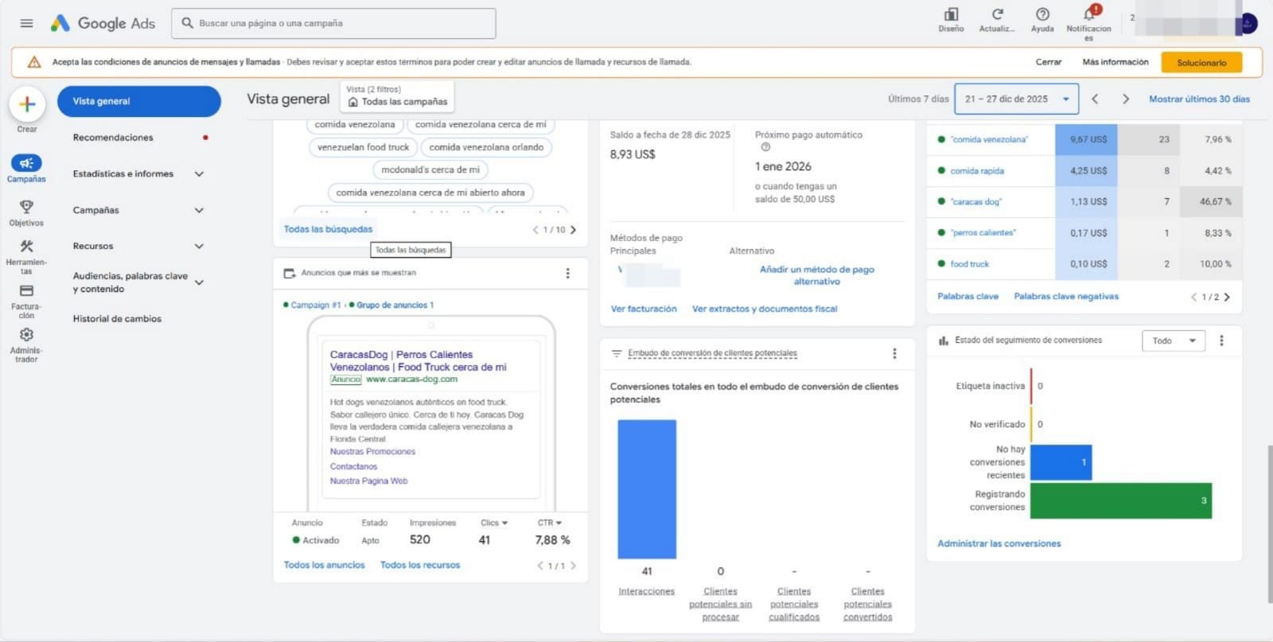This screenshot has width=1273, height=642.
Task: Sort by Clics column dropdown
Action: (x=494, y=523)
